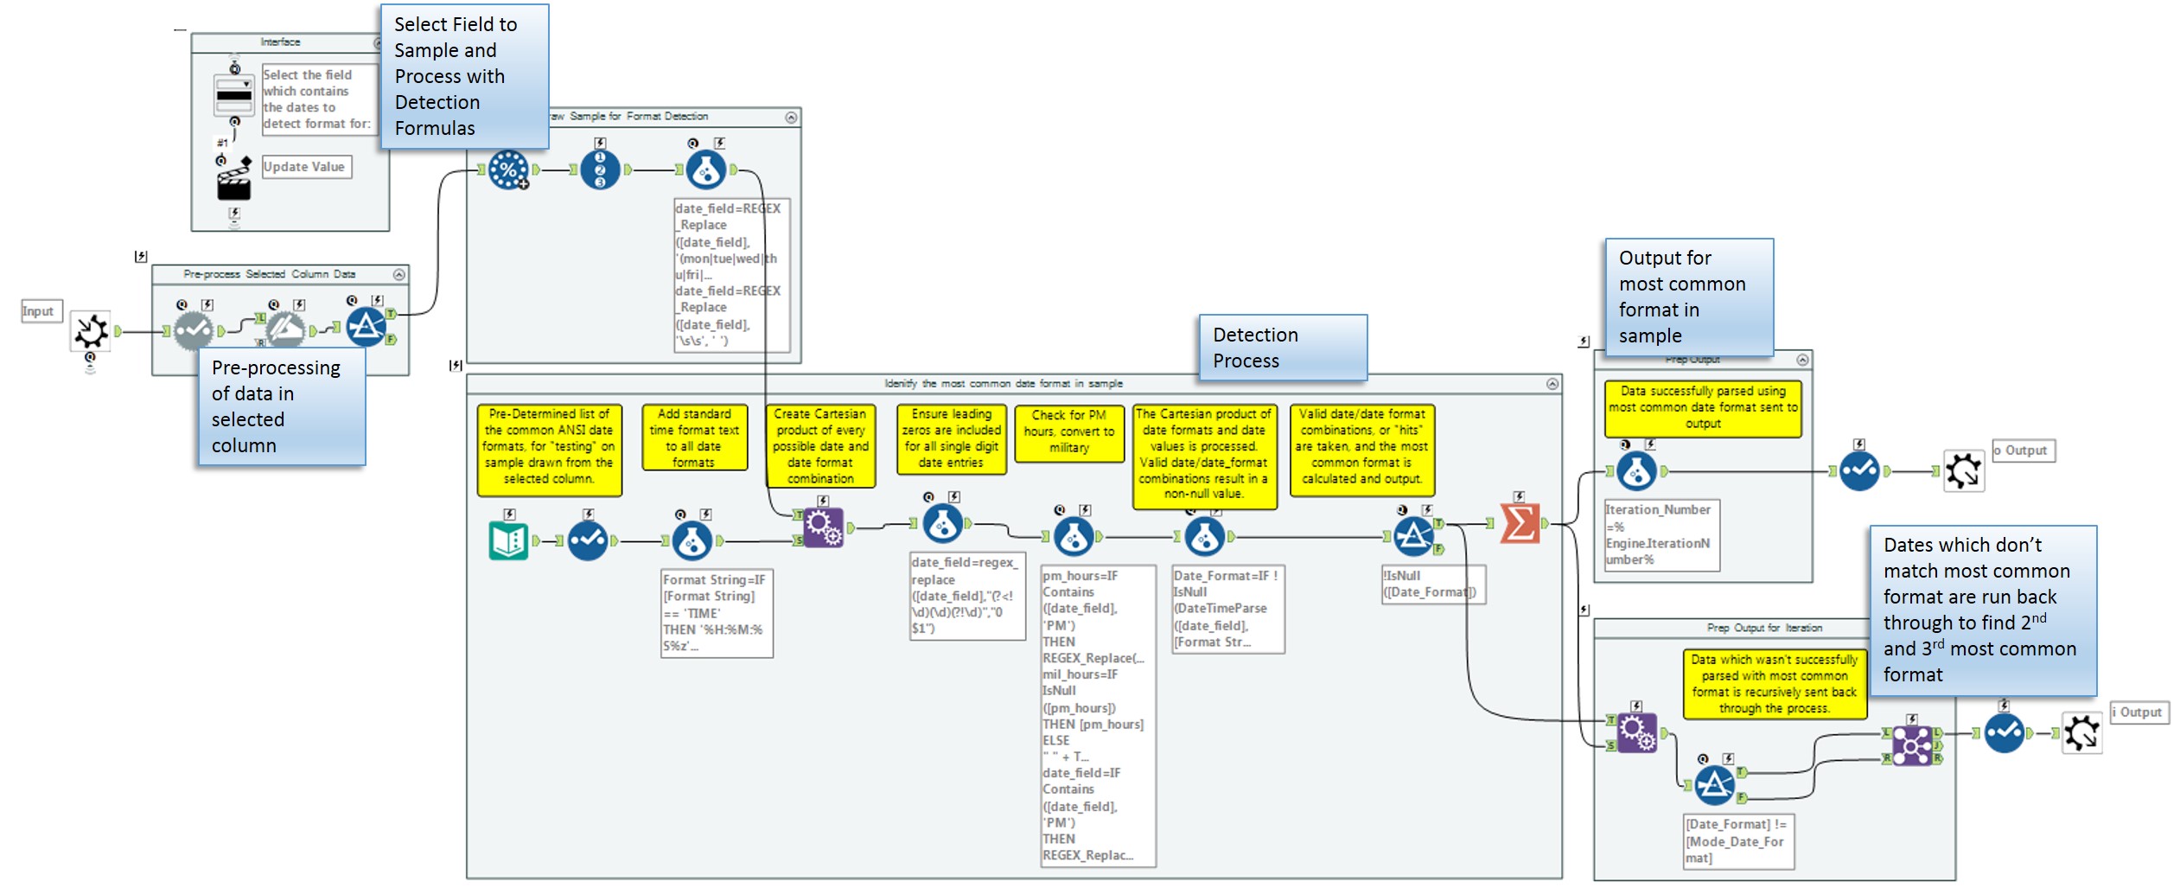
Task: Click the gray pencil rename tool in Pre-process container
Action: tap(285, 330)
